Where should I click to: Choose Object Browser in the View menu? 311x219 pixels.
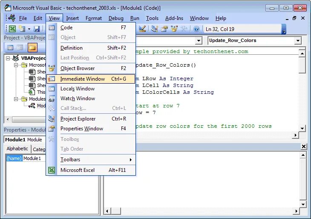[x=91, y=68]
